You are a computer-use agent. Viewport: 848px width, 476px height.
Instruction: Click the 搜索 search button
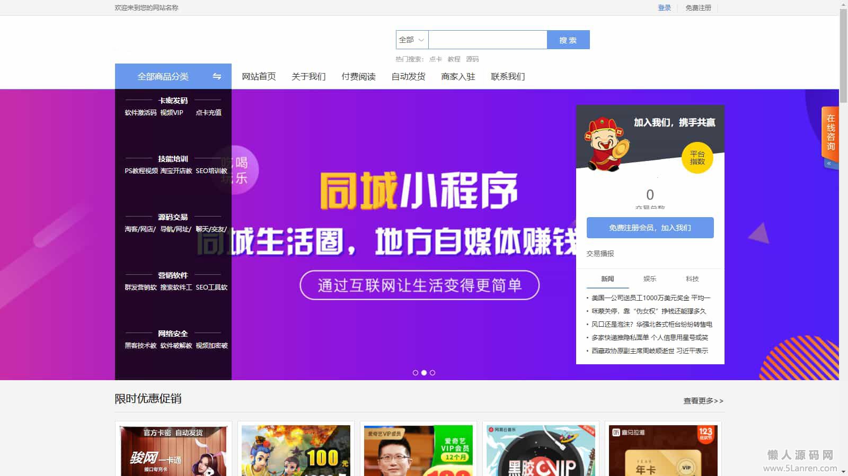pyautogui.click(x=568, y=40)
